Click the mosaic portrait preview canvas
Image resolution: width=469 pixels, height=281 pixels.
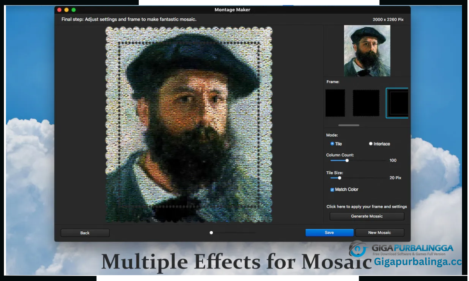[x=189, y=124]
